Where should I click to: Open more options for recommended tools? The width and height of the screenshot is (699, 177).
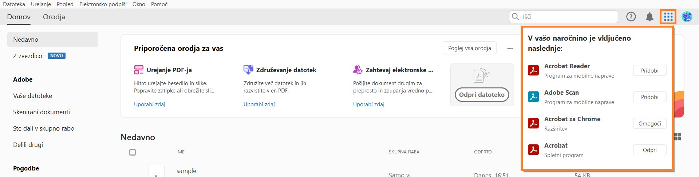click(x=510, y=48)
